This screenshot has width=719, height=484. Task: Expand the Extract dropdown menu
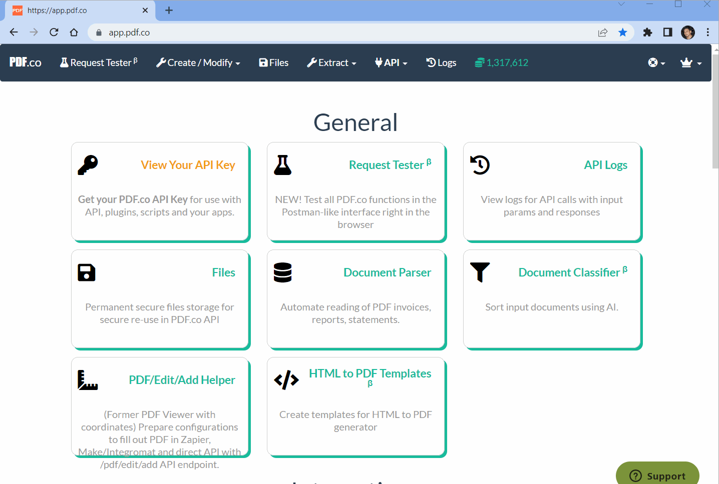tap(331, 62)
